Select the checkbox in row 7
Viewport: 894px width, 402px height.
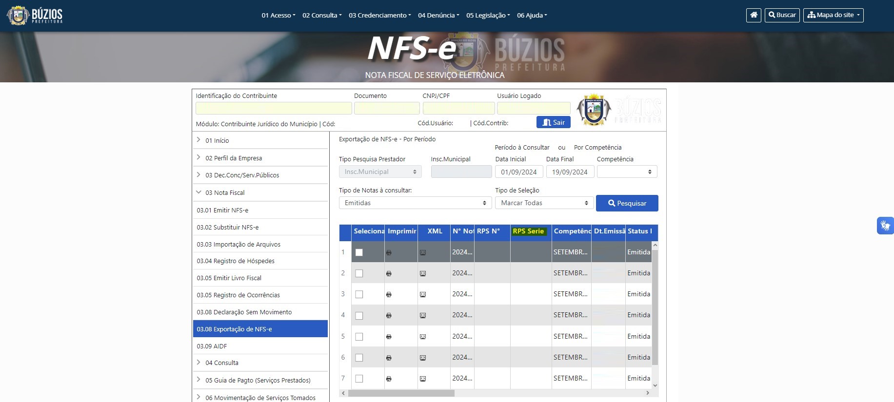coord(359,379)
